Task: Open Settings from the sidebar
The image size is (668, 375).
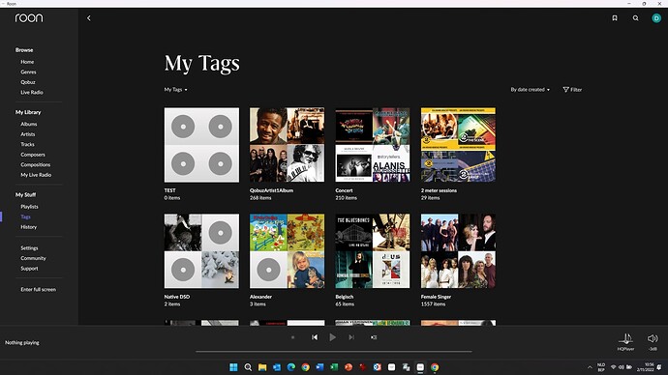Action: tap(29, 247)
